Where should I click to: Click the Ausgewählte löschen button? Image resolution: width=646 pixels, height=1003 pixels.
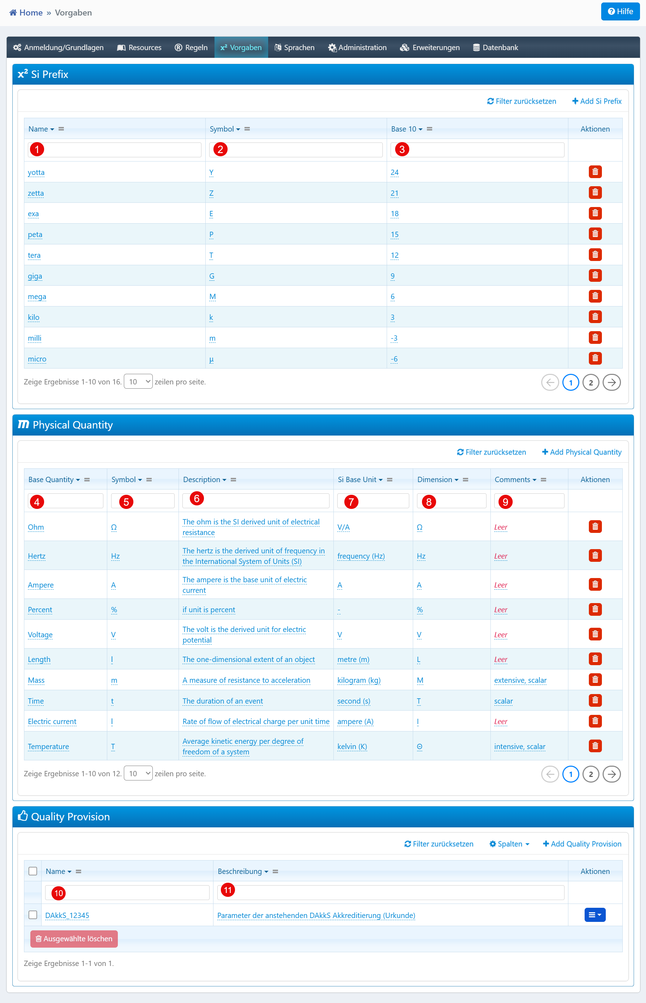(x=74, y=939)
